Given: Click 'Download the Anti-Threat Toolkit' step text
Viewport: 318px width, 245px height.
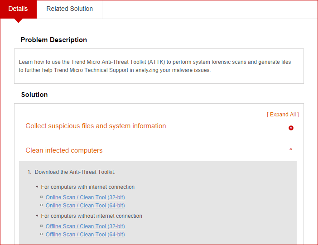Looking at the screenshot, I should [x=75, y=172].
